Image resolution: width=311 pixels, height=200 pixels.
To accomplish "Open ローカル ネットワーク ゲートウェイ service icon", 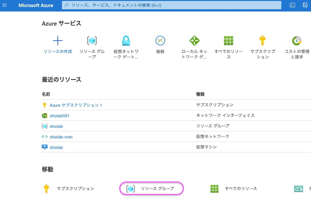I will coord(194,40).
